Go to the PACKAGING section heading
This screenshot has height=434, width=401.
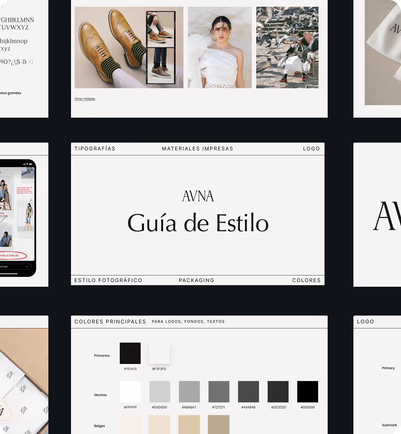(x=196, y=280)
